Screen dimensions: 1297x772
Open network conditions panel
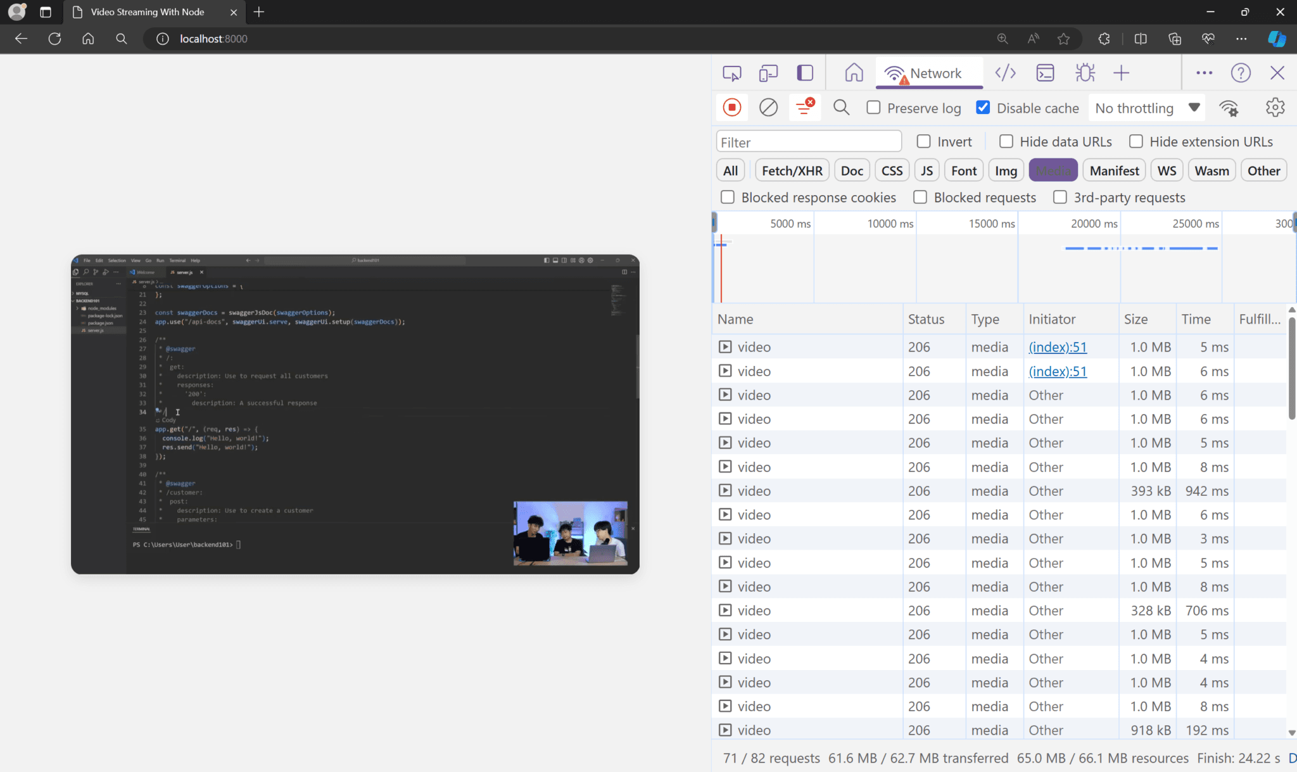click(1229, 107)
